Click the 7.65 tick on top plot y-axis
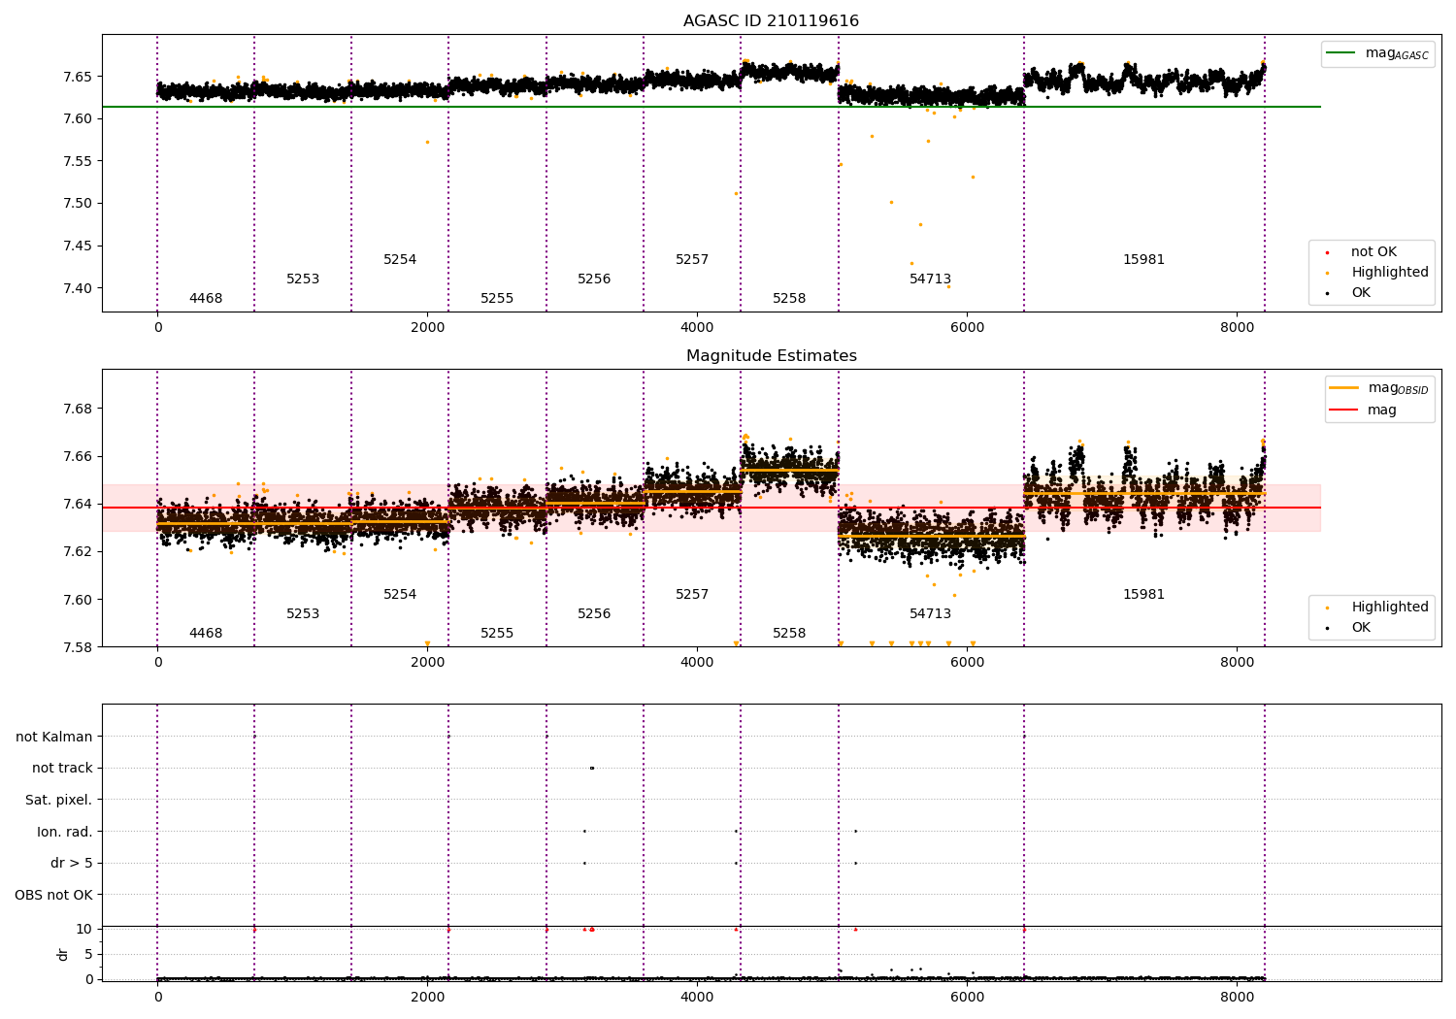Screen dimensions: 1456x1019 click(79, 77)
